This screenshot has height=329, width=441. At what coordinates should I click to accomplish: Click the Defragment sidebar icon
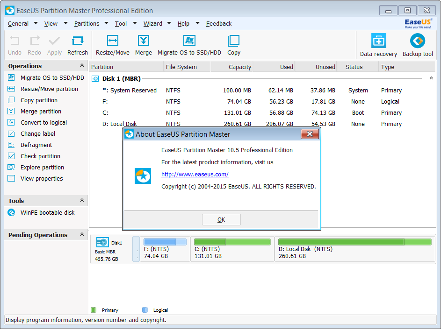click(x=11, y=145)
